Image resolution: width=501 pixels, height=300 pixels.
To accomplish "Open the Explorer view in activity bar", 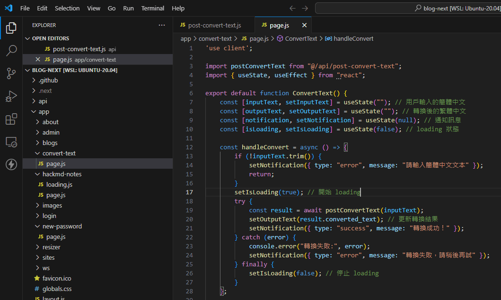I will 11,28.
